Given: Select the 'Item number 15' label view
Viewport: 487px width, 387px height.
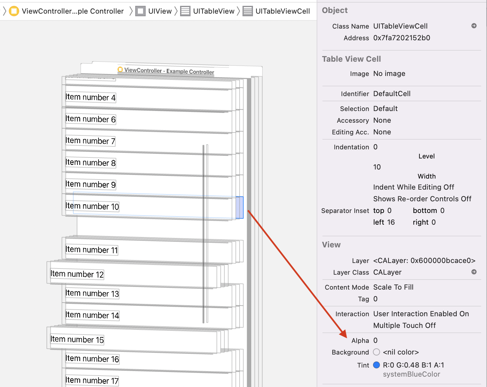Looking at the screenshot, I should [x=77, y=340].
